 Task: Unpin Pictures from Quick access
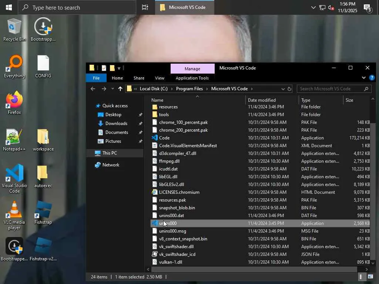pyautogui.click(x=140, y=141)
